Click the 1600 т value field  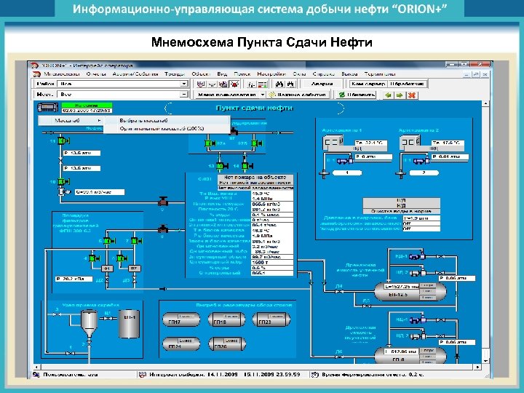pyautogui.click(x=272, y=262)
